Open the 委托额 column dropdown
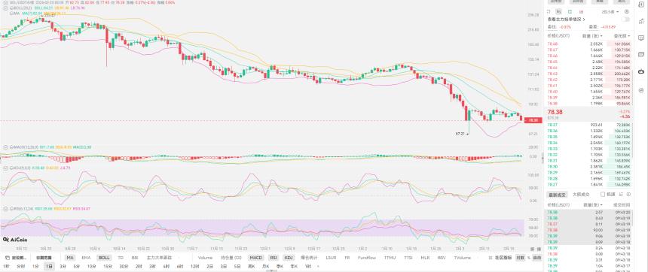Image resolution: width=648 pixels, height=272 pixels. [622, 36]
